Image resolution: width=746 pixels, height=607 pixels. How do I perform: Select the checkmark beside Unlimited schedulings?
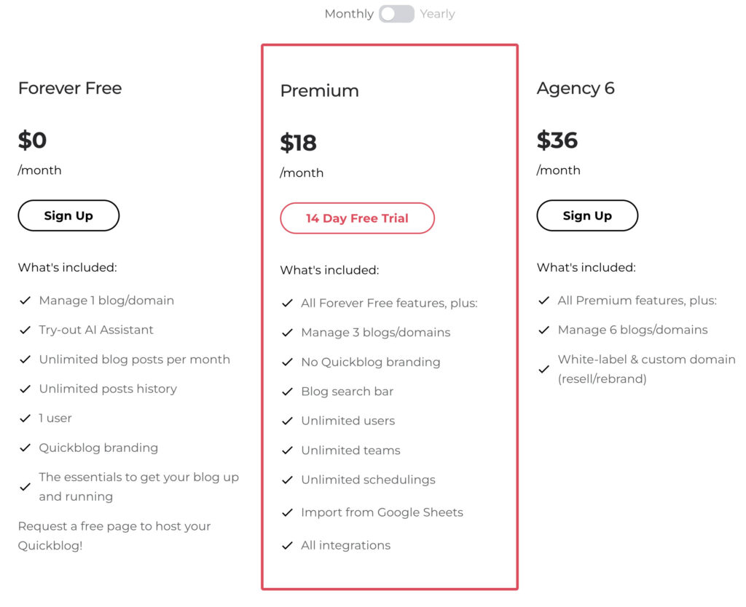coord(287,480)
